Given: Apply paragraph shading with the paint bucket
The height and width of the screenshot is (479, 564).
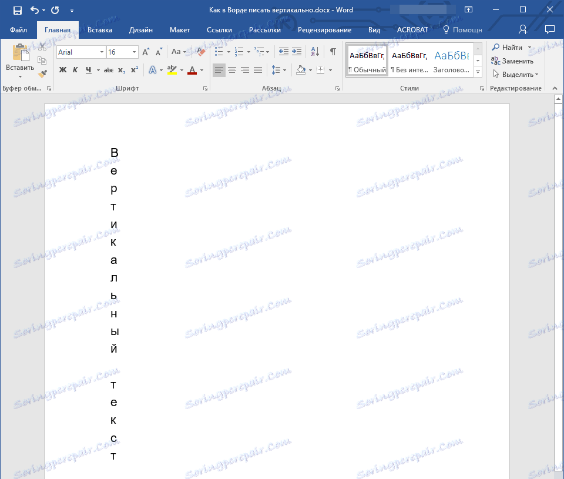Looking at the screenshot, I should click(x=301, y=70).
